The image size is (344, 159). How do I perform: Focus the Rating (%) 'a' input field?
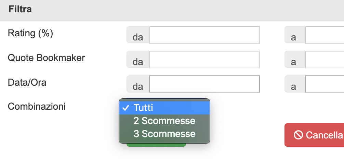tap(325, 35)
